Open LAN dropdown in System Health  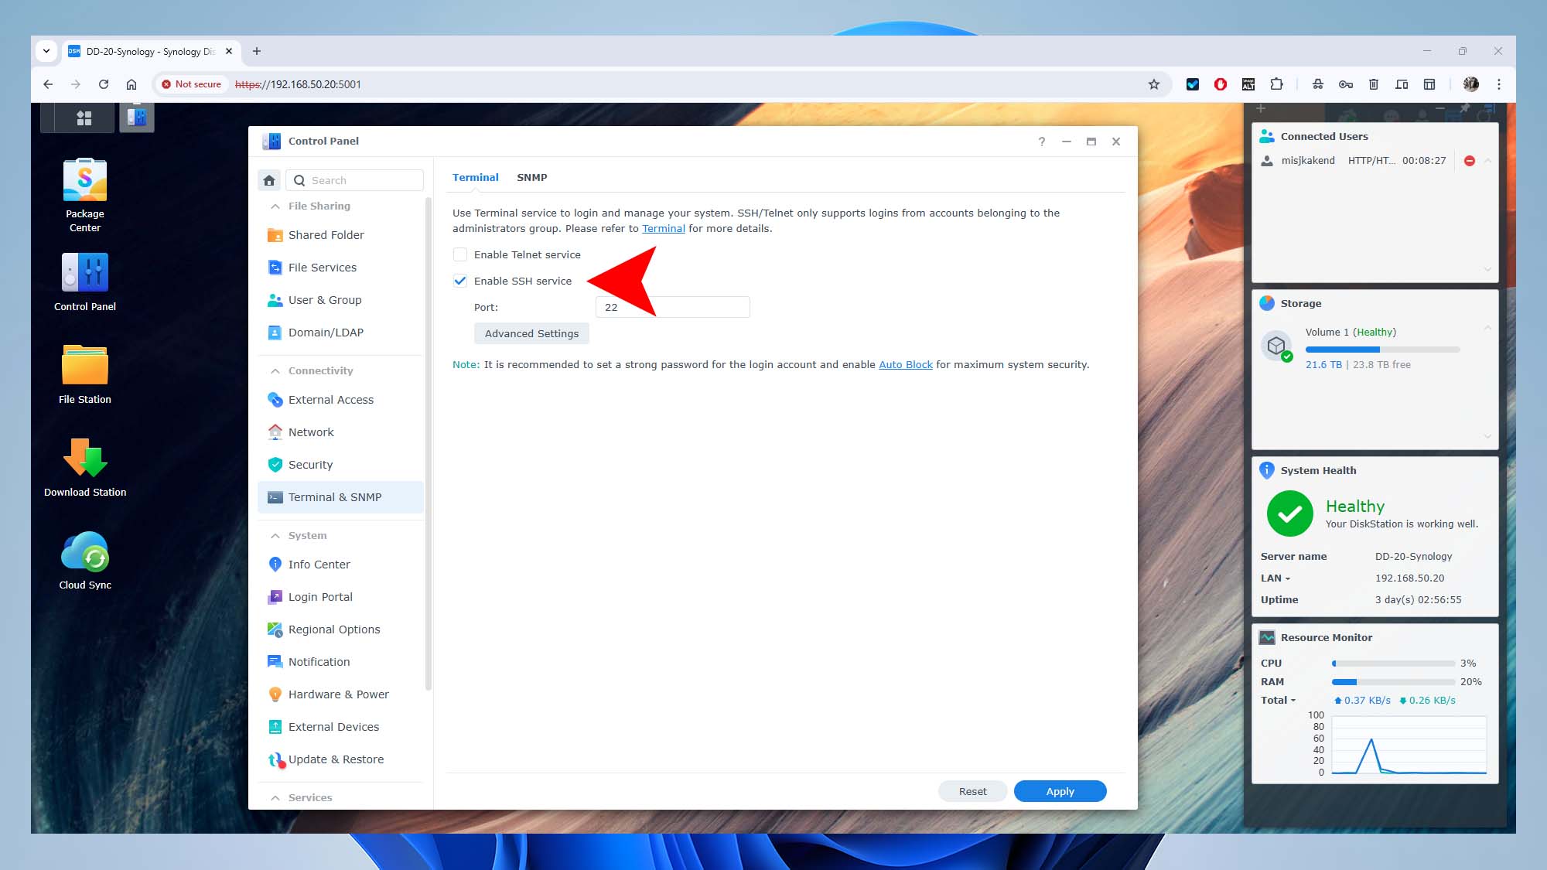(x=1276, y=578)
